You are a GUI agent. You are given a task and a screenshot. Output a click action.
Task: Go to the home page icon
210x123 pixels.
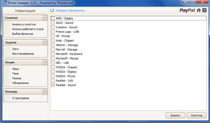[x=199, y=10]
